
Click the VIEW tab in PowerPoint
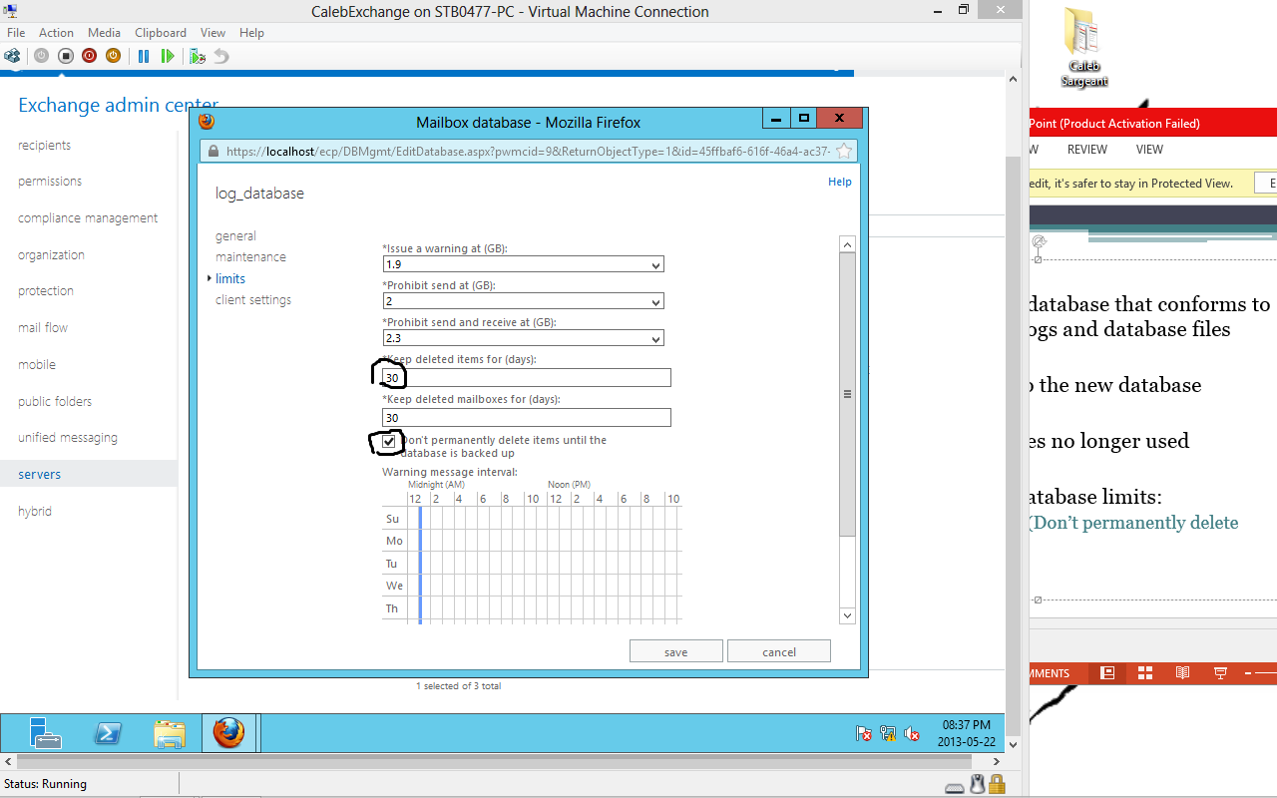[x=1149, y=150]
